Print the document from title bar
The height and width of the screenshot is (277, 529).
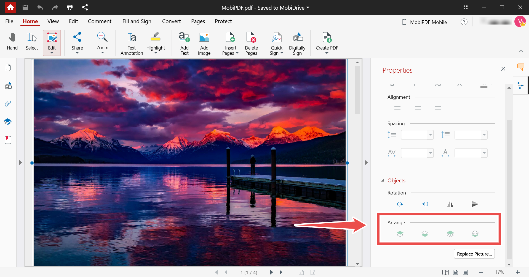pos(70,7)
